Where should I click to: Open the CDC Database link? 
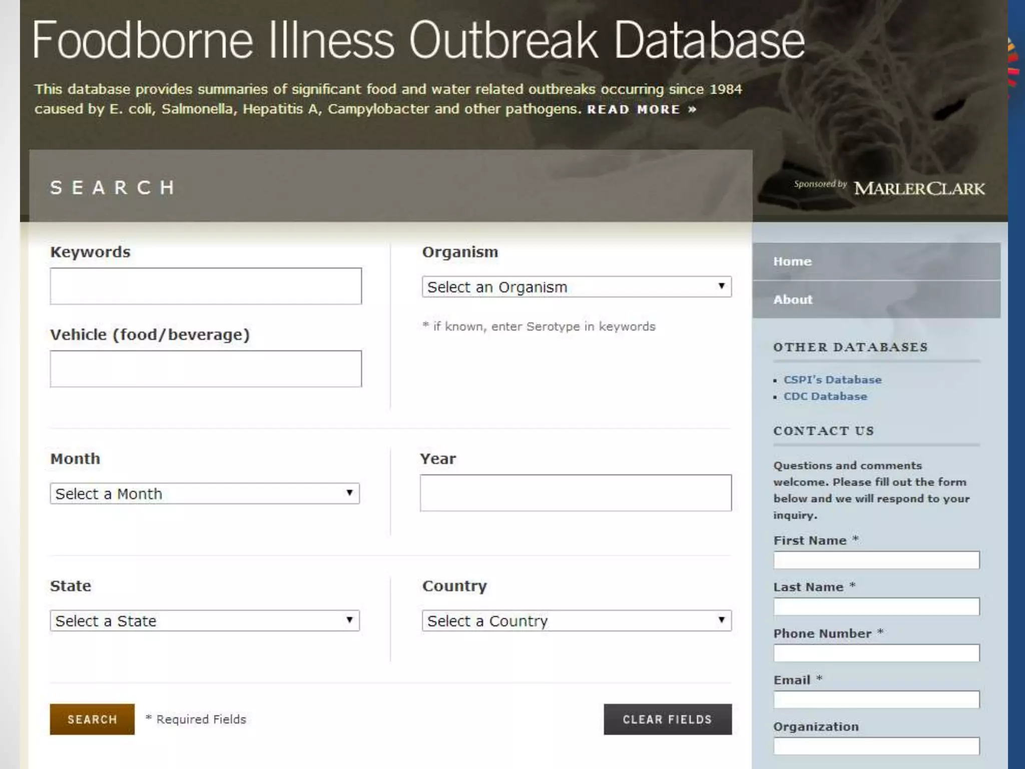(825, 397)
